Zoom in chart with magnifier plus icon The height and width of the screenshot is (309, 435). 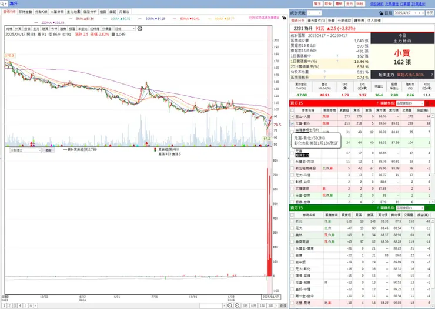237,305
